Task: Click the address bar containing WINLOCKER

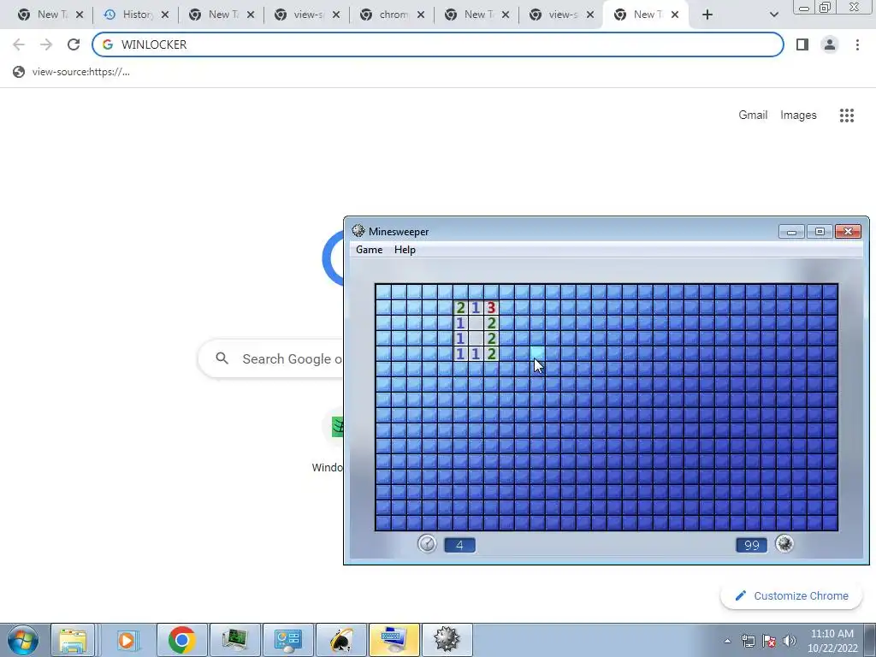Action: 438,44
